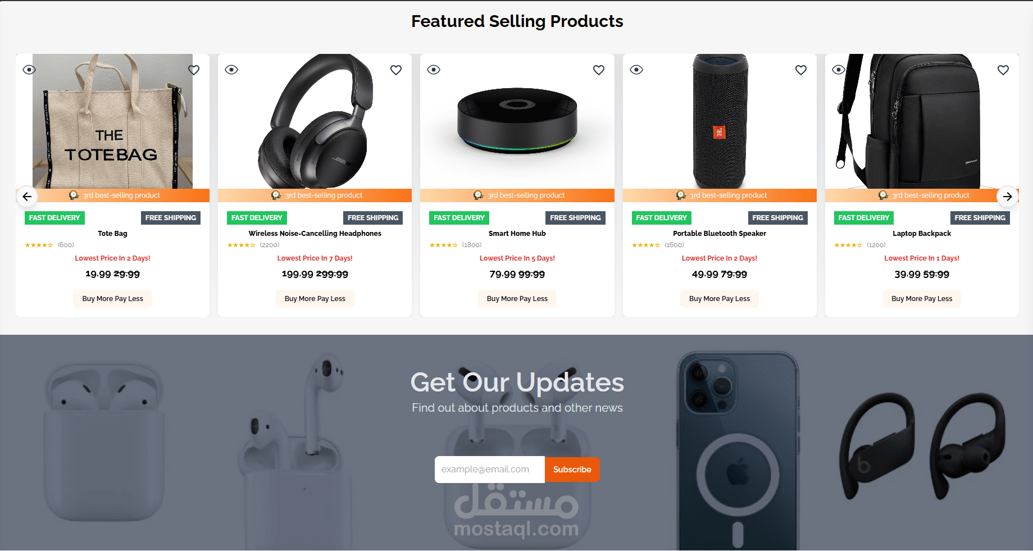Quick view Smart Home Hub with eye icon
Image resolution: width=1033 pixels, height=551 pixels.
tap(434, 70)
